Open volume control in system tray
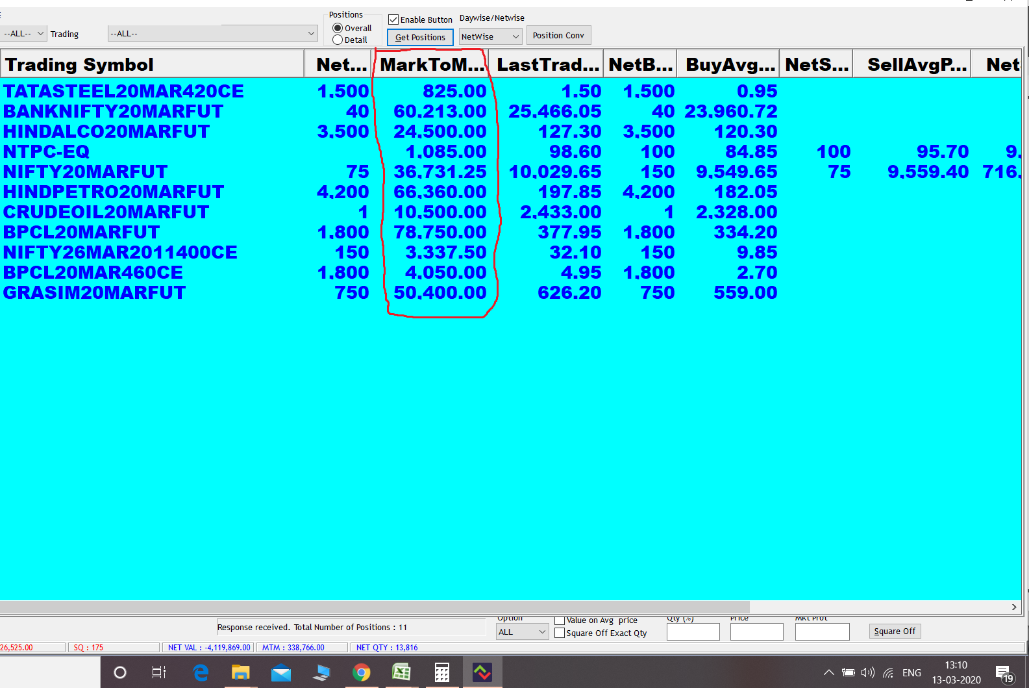This screenshot has height=688, width=1029. pyautogui.click(x=868, y=672)
